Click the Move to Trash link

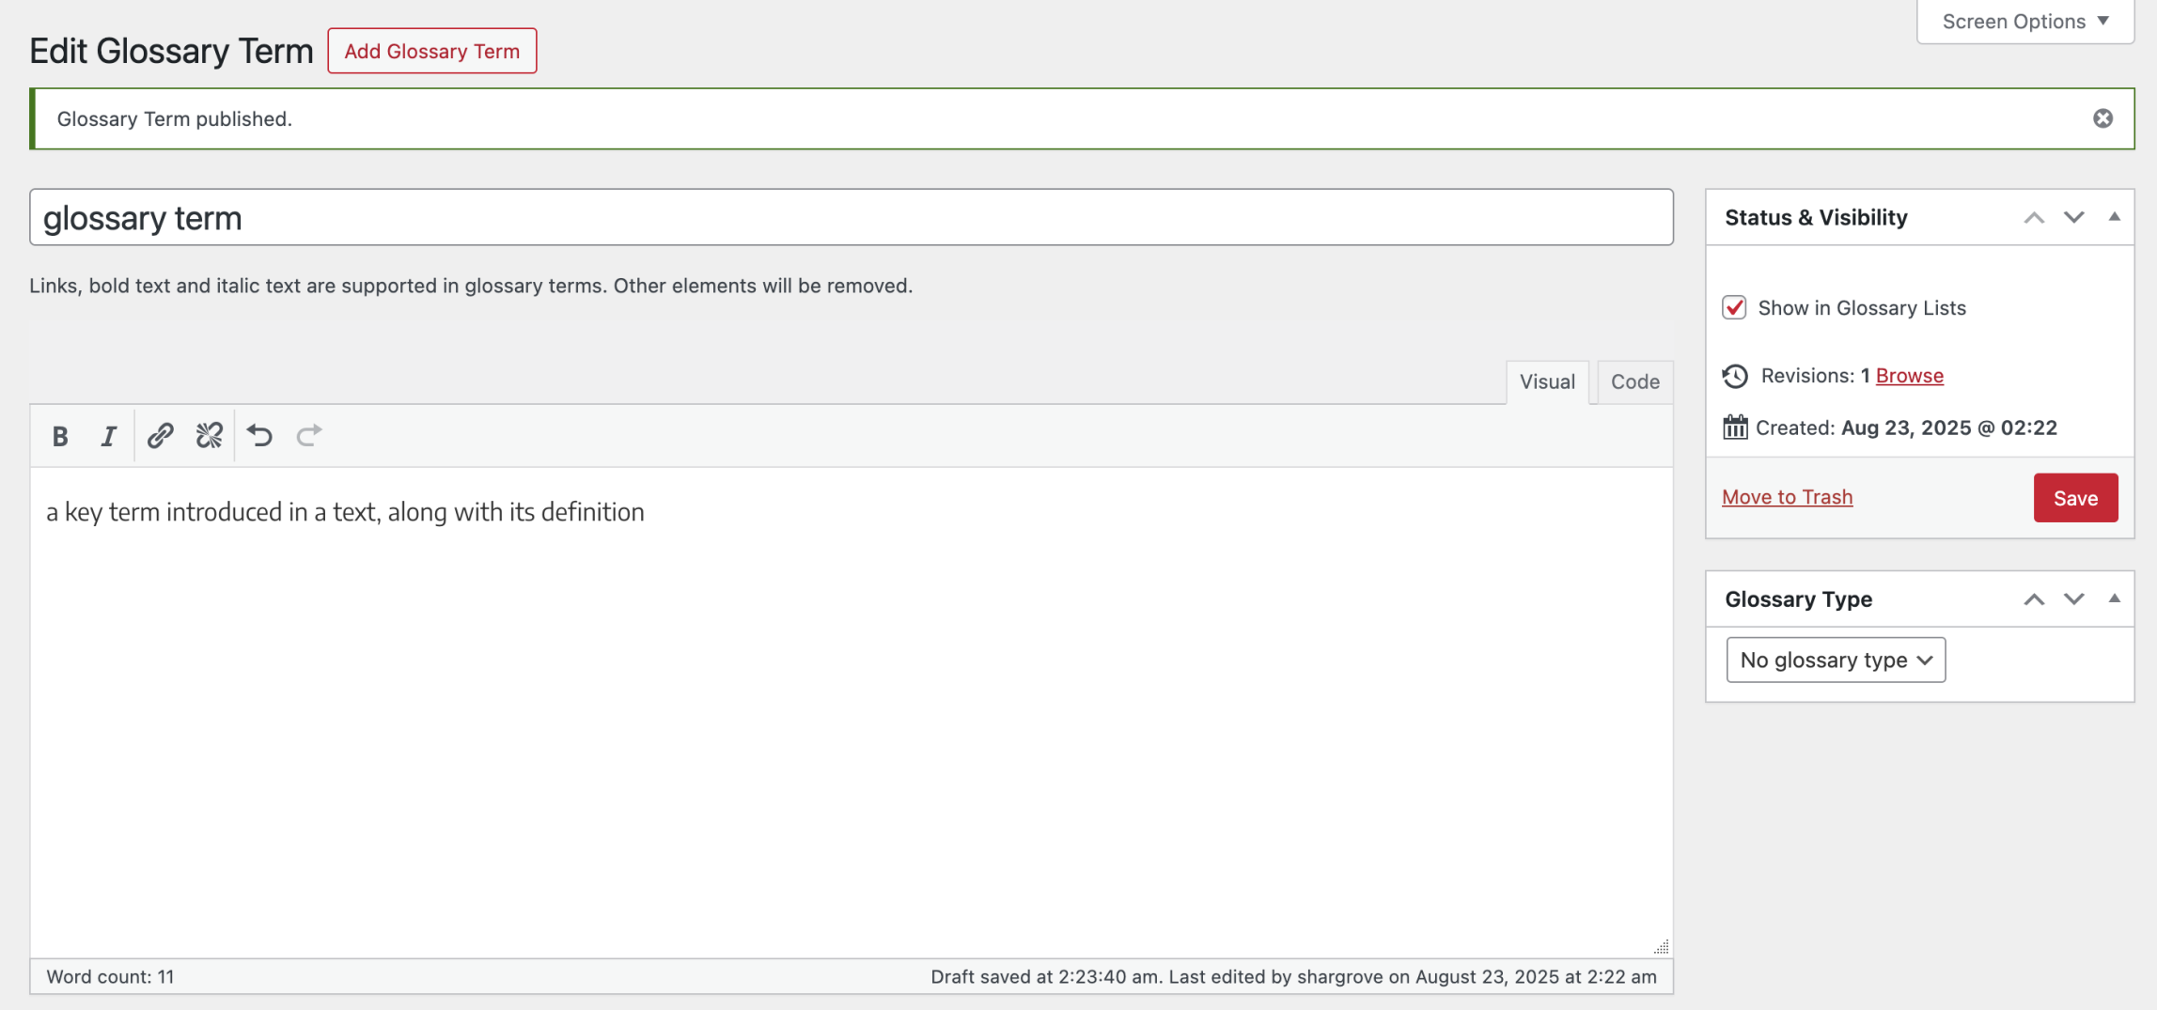1787,497
